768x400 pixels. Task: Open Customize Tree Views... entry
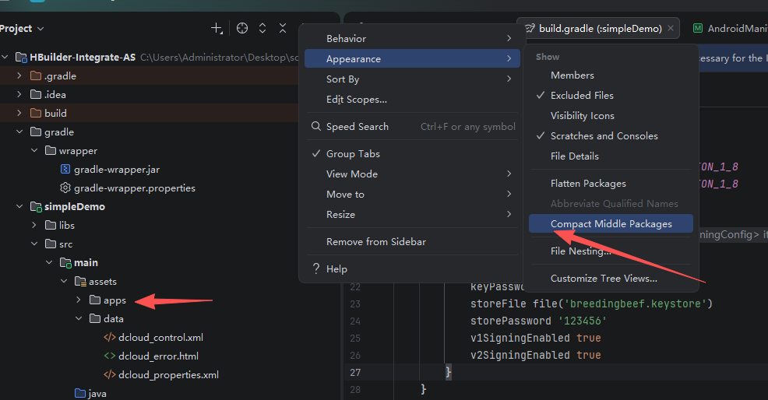pos(611,278)
